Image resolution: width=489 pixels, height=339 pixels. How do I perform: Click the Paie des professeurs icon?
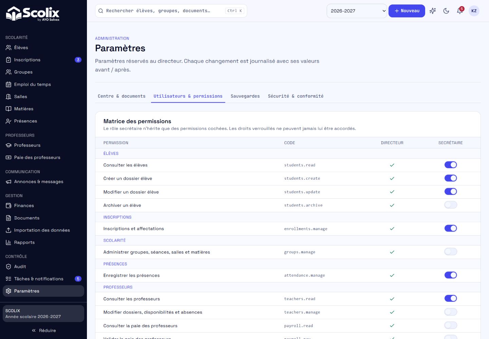pyautogui.click(x=8, y=157)
